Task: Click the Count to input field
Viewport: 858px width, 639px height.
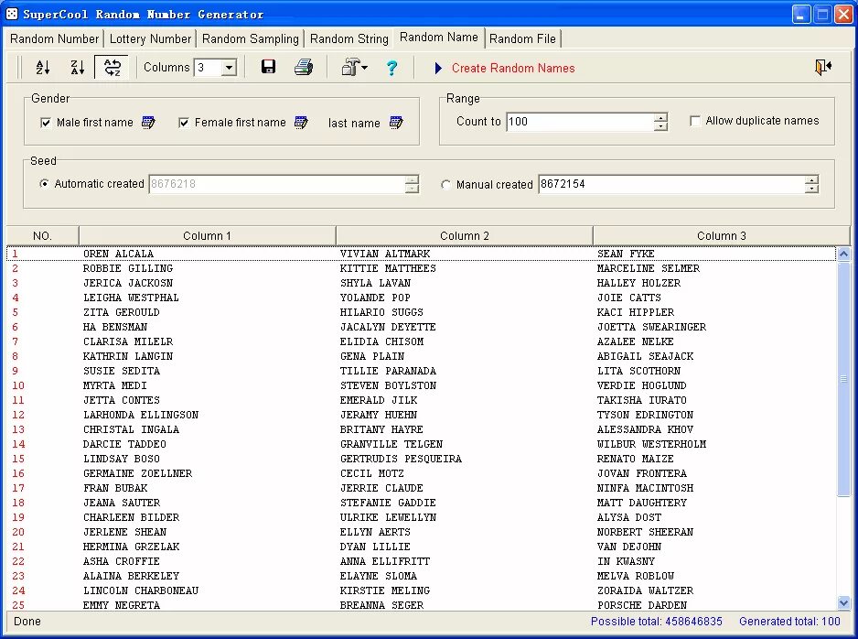Action: (580, 122)
